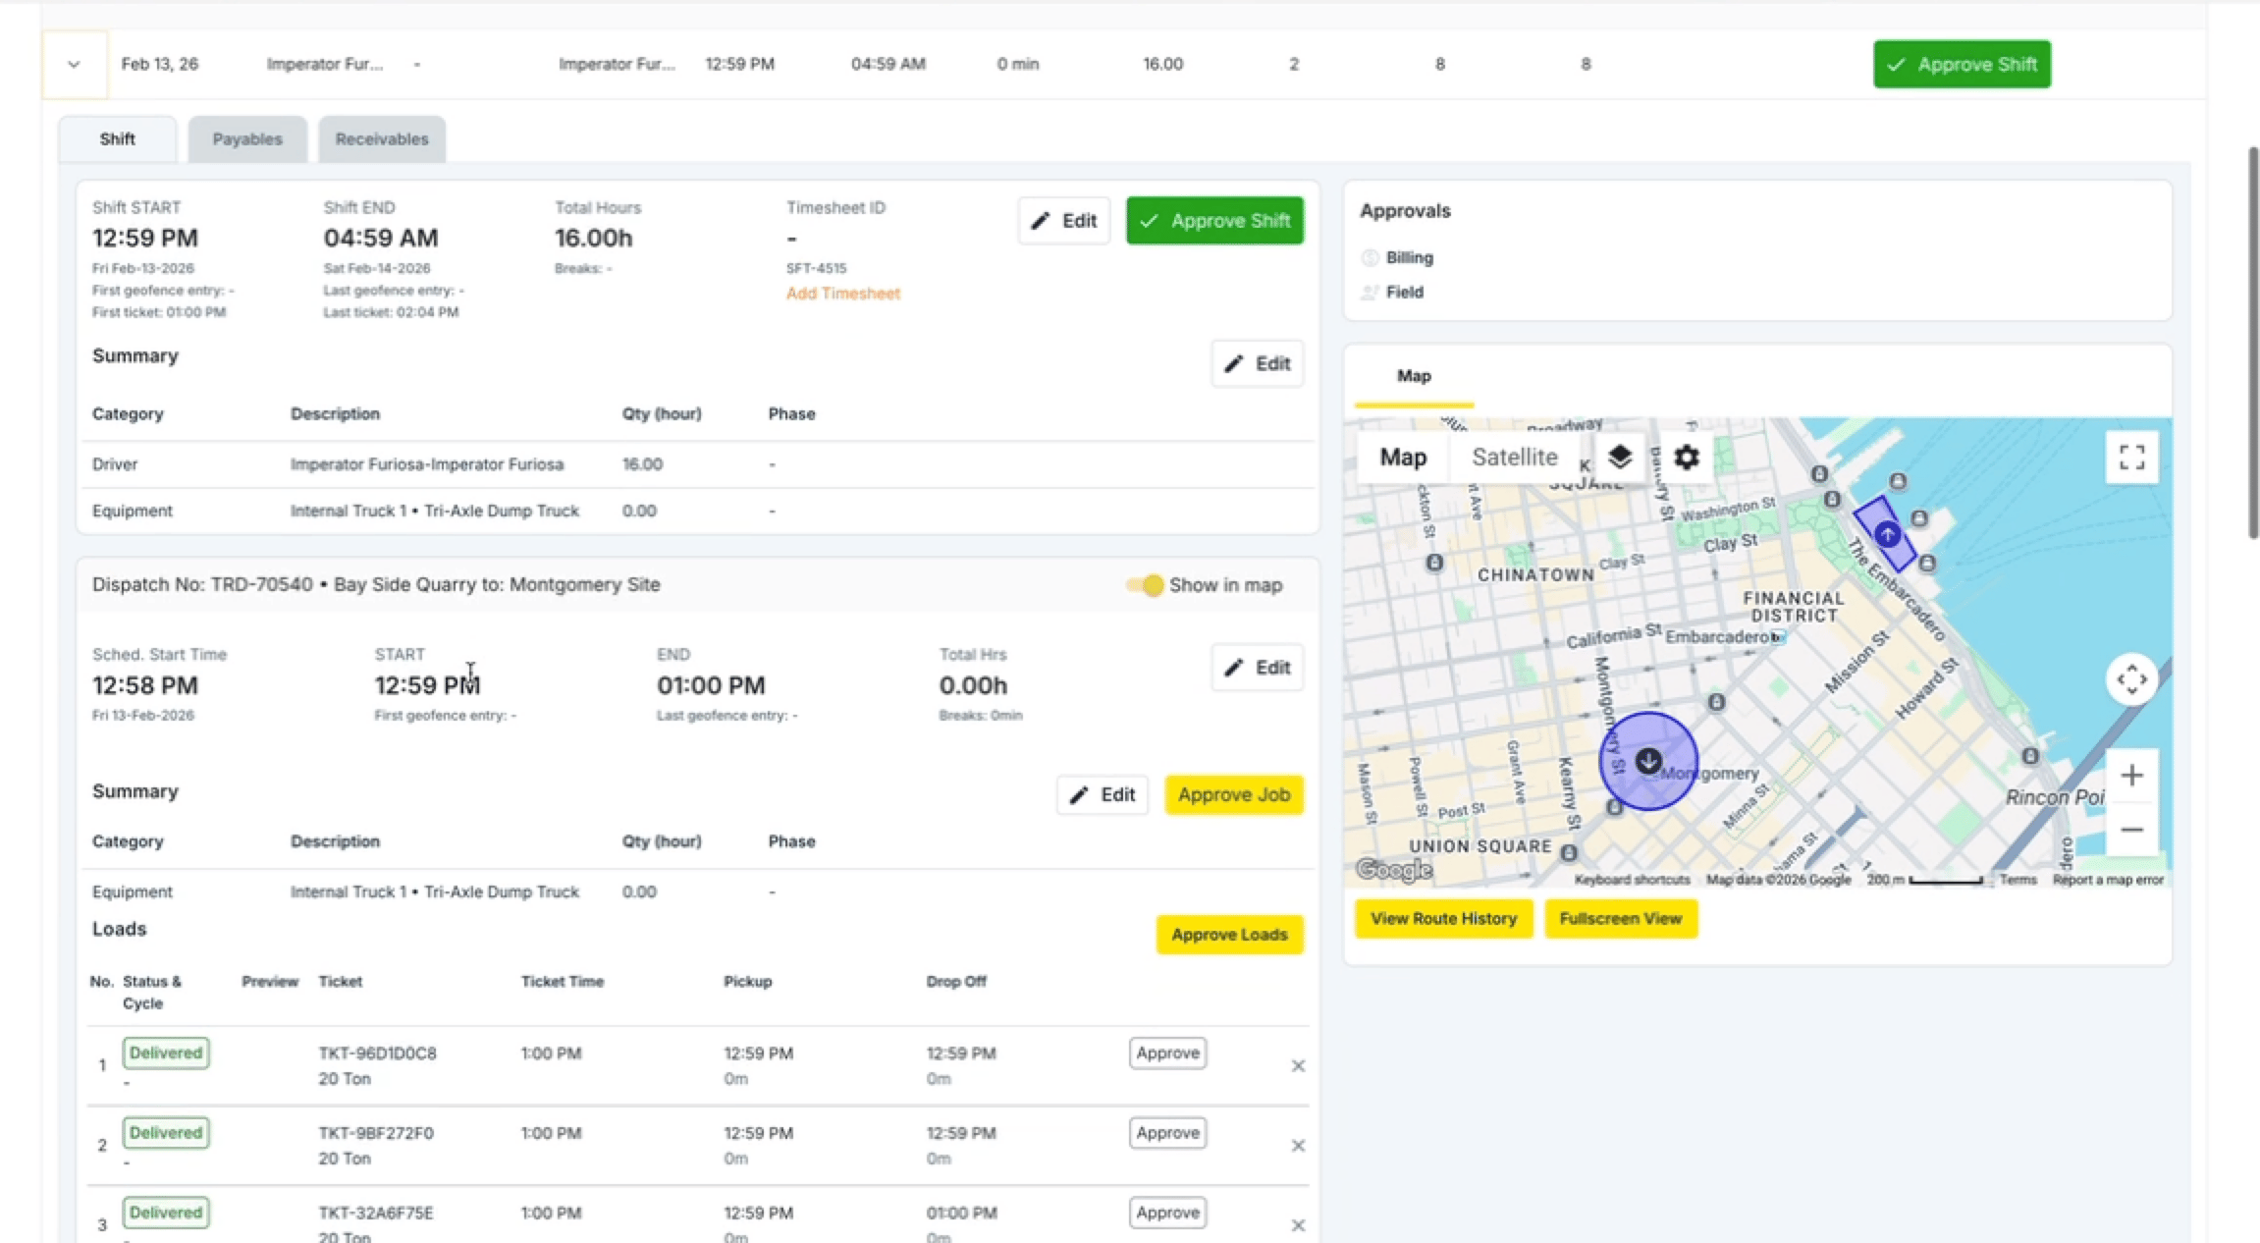Collapse the Feb 13, 26 shift row chevron
The width and height of the screenshot is (2260, 1243).
(74, 64)
